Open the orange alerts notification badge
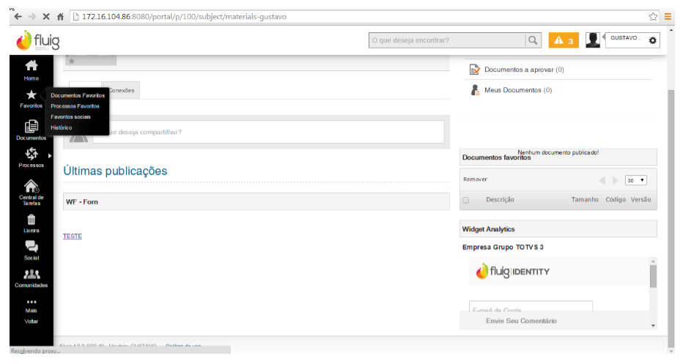The image size is (683, 364). 564,40
